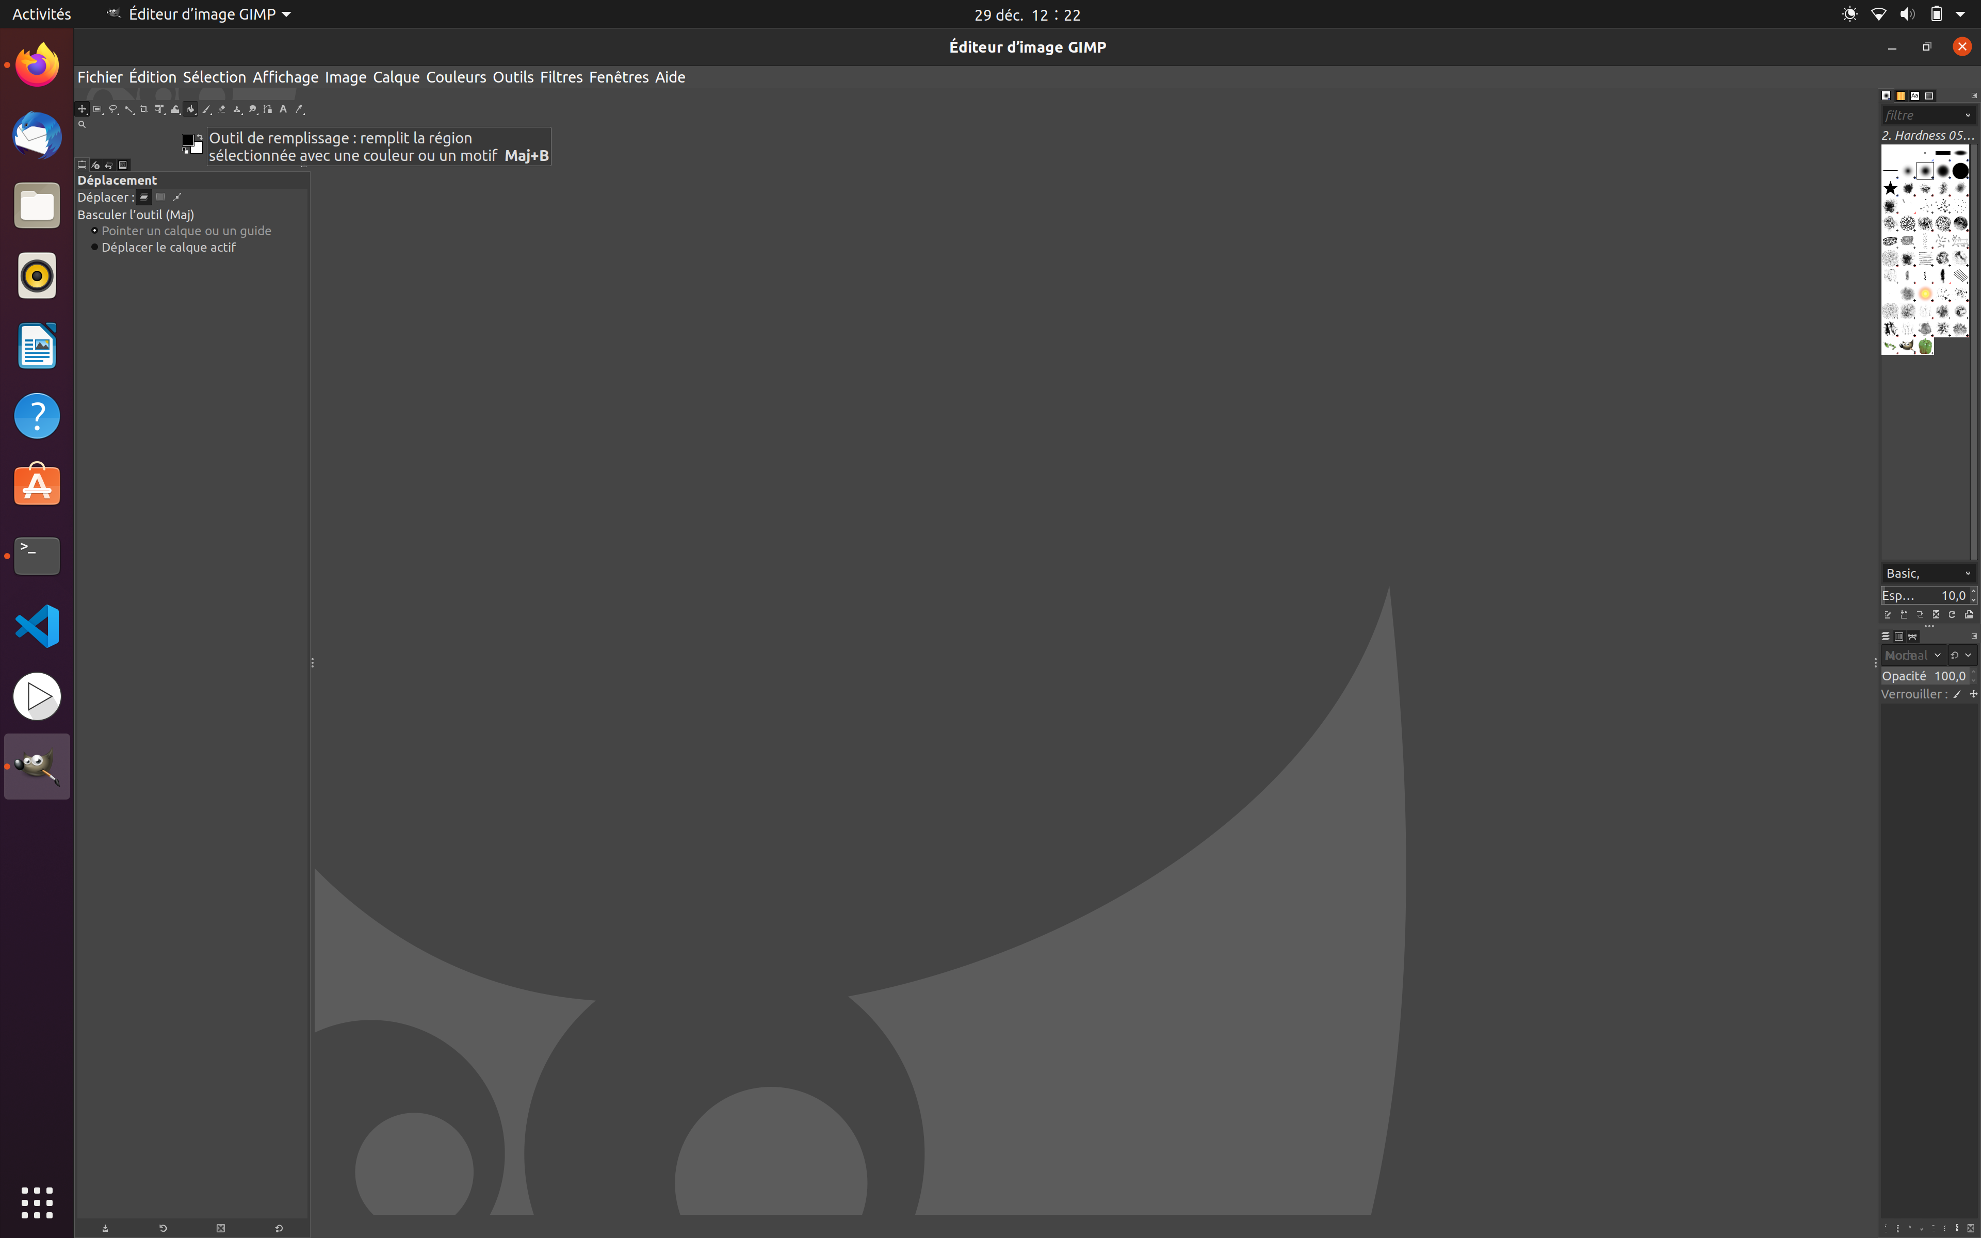Open the 'Basic,' brush tag dropdown

[1928, 573]
